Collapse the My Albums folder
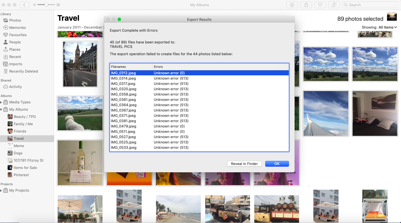Screen dimensions: 401x223 (1, 110)
